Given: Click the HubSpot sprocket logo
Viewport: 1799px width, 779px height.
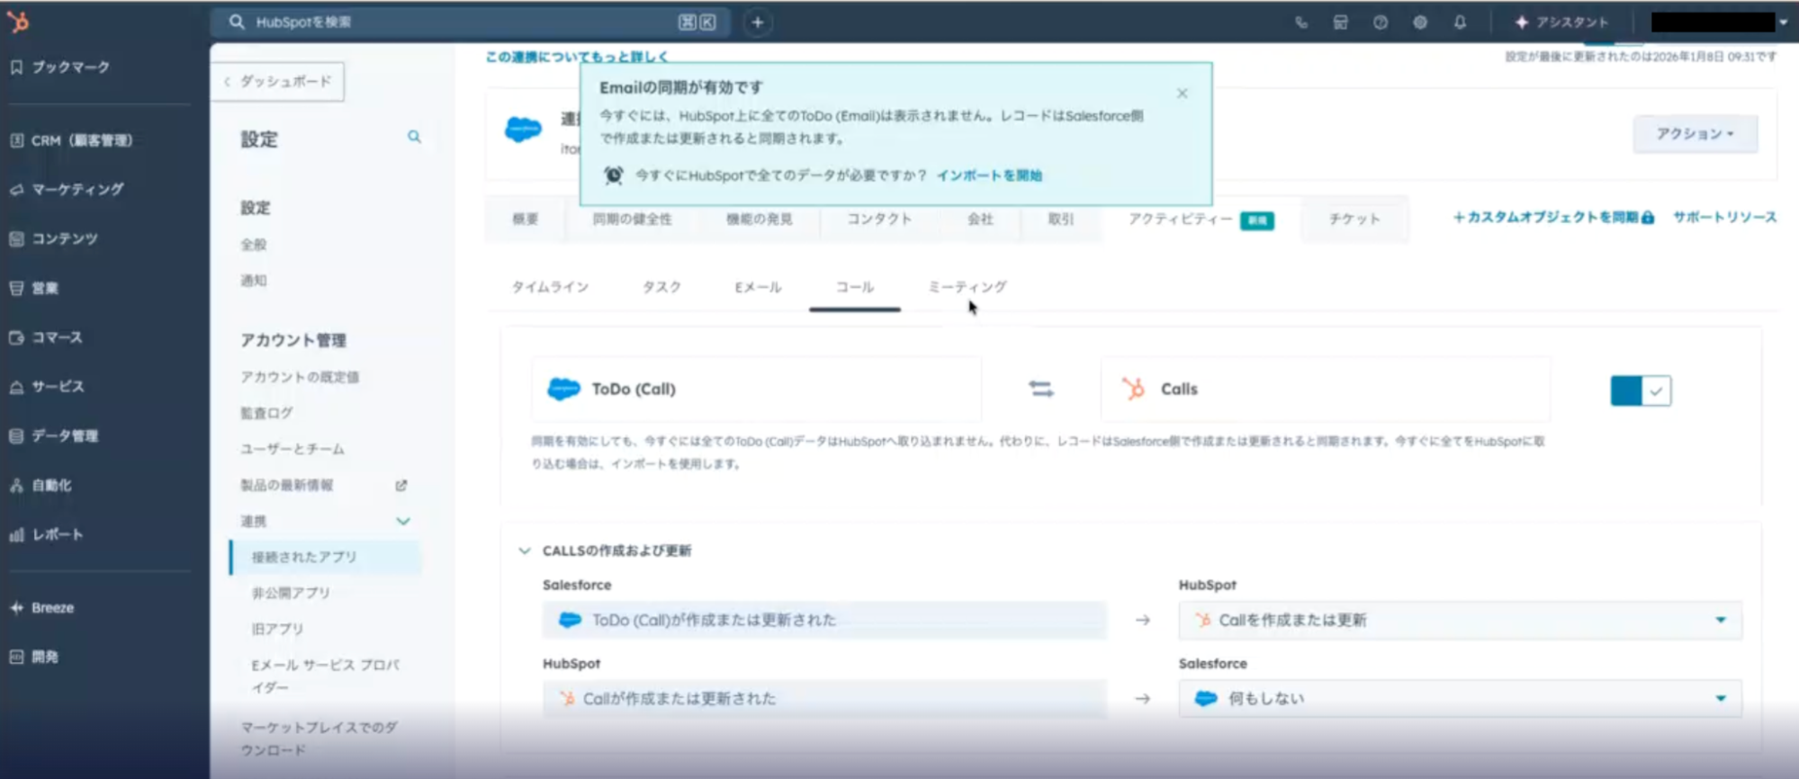Looking at the screenshot, I should (x=18, y=22).
